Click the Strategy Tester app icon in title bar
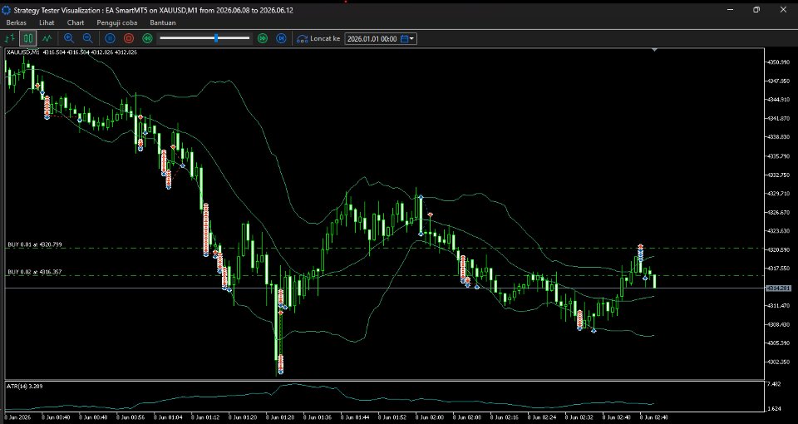Image resolution: width=798 pixels, height=424 pixels. [x=7, y=10]
